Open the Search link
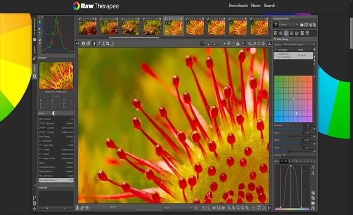353x215 pixels. [x=269, y=6]
